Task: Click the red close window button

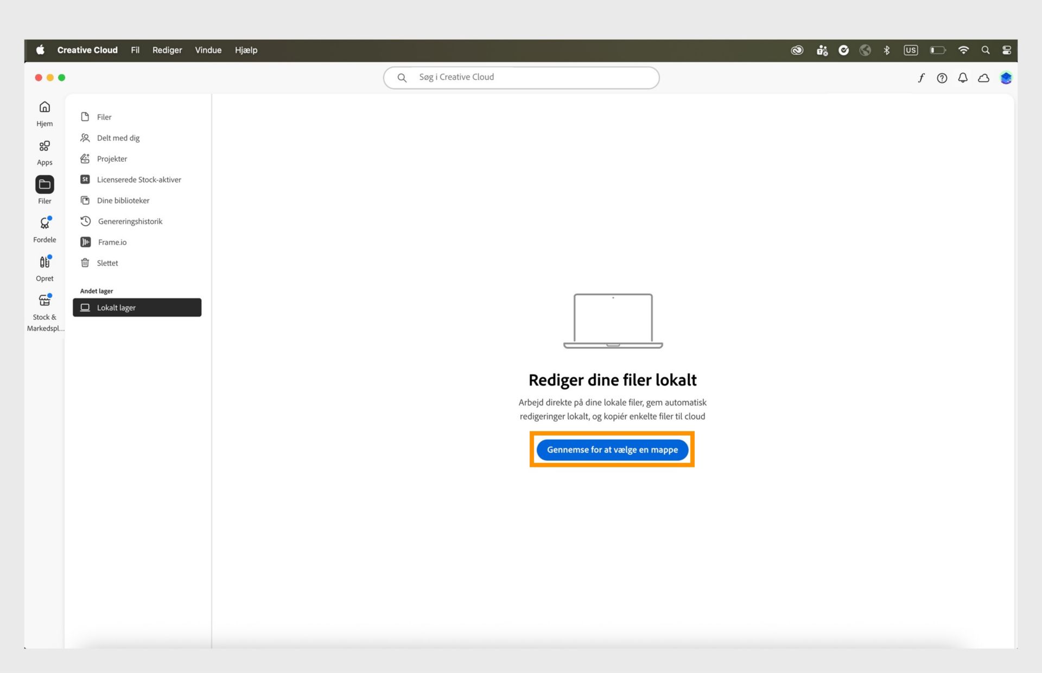Action: pos(39,78)
